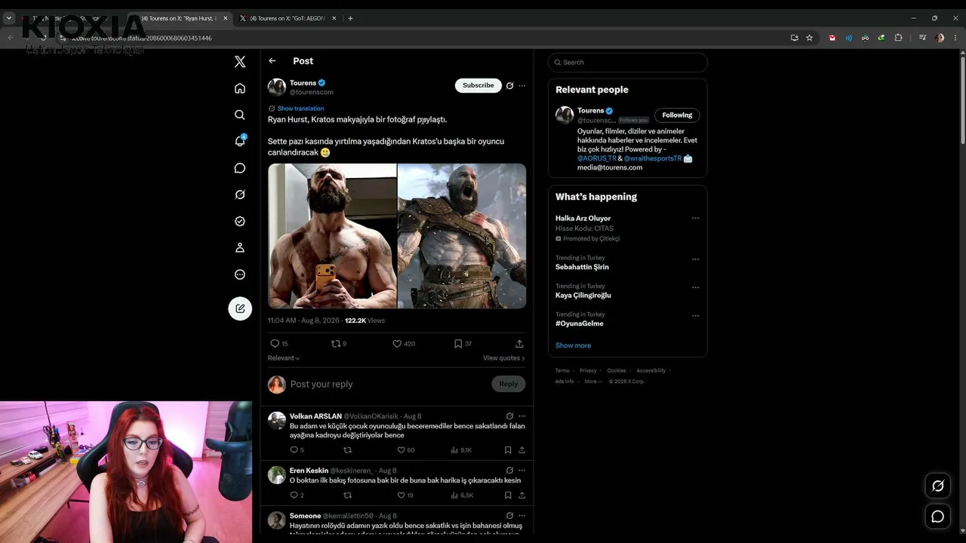966x543 pixels.
Task: Go back using the arrow beside Post
Action: (272, 61)
